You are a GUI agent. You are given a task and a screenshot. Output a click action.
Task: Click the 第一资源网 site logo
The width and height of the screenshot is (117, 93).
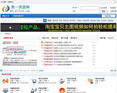pos(16,9)
